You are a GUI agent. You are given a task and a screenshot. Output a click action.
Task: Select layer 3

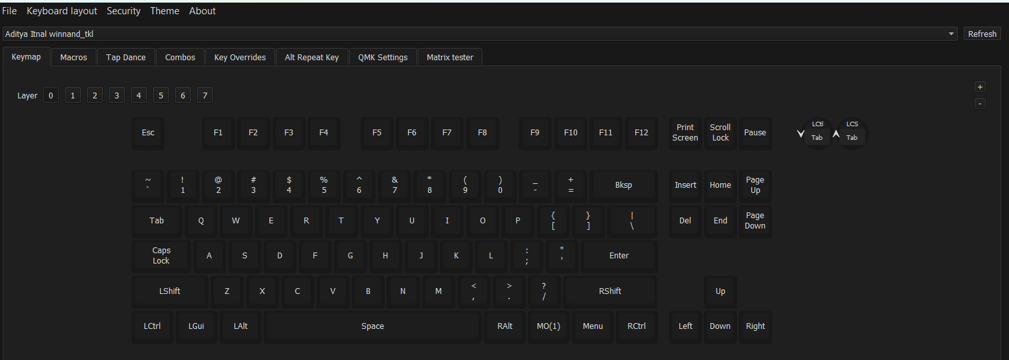click(x=117, y=95)
